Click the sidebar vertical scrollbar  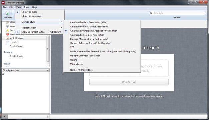point(48,49)
